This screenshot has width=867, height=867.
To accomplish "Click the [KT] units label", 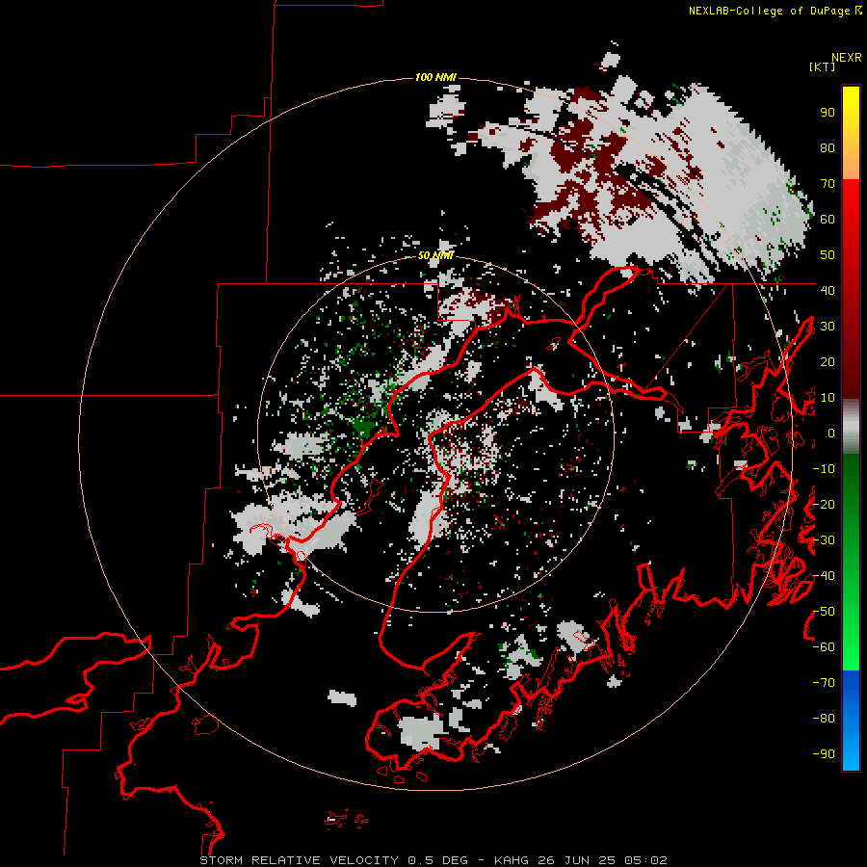I will pyautogui.click(x=822, y=66).
